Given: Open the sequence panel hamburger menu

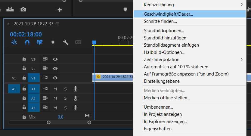Looking at the screenshot, I should (57, 24).
